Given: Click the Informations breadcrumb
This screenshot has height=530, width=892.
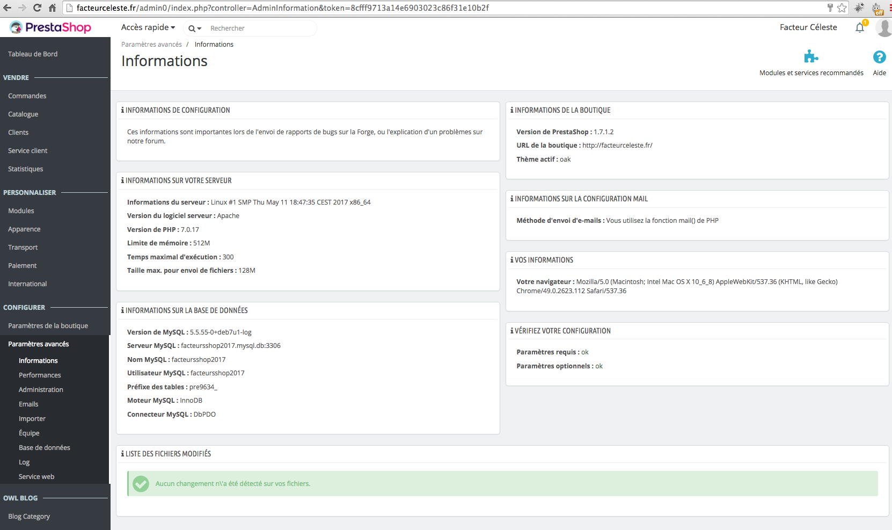Looking at the screenshot, I should pyautogui.click(x=214, y=45).
